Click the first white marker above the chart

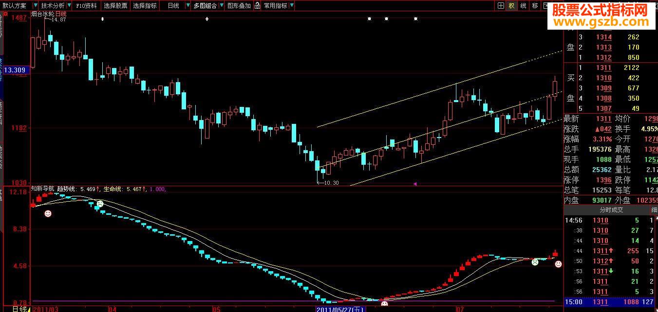[102, 19]
